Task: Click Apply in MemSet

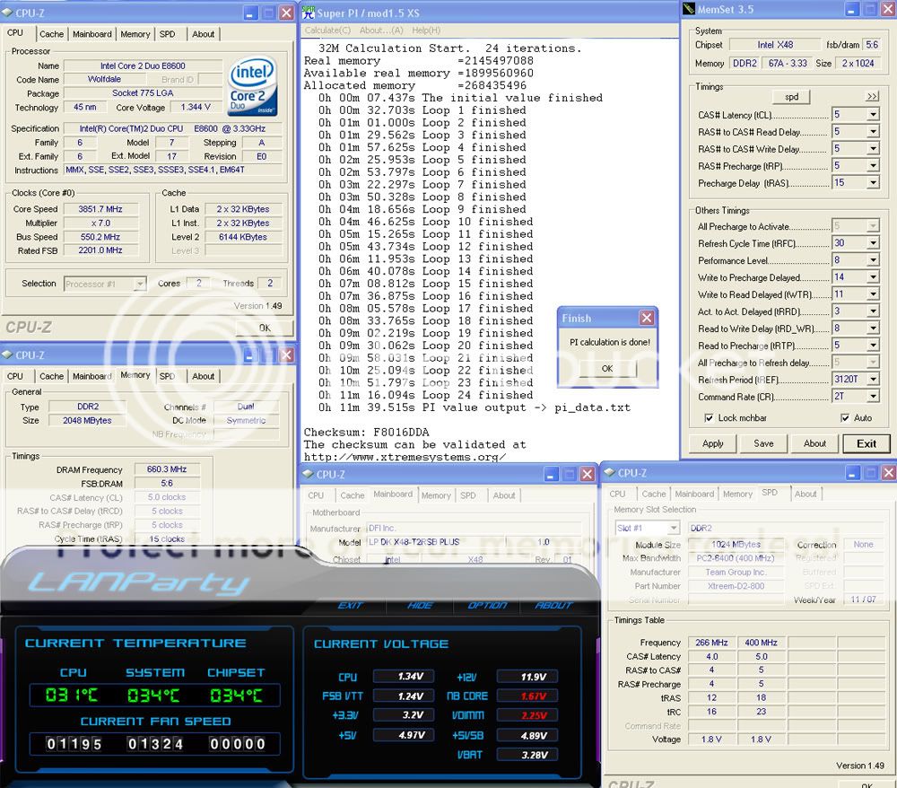Action: [713, 443]
